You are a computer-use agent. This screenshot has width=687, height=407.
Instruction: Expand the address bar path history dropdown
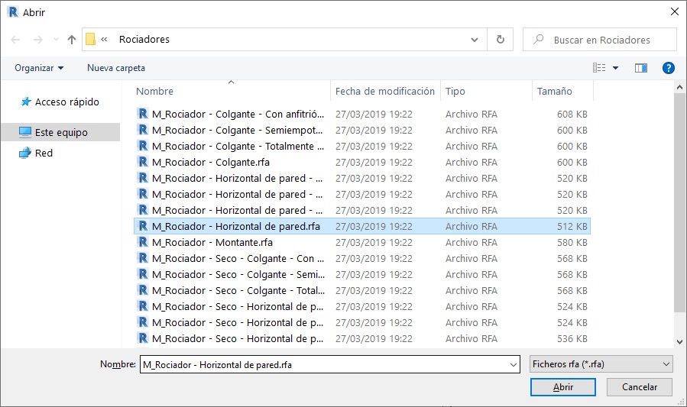point(475,40)
